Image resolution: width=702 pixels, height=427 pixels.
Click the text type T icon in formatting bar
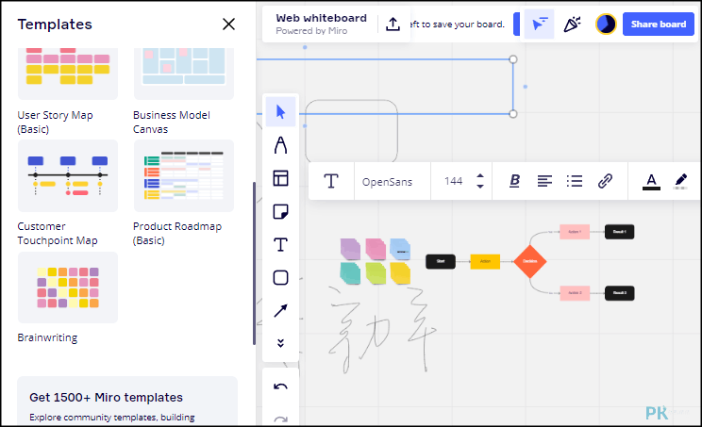coord(331,181)
